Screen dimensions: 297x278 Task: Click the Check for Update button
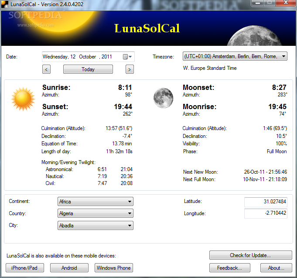[x=251, y=255]
